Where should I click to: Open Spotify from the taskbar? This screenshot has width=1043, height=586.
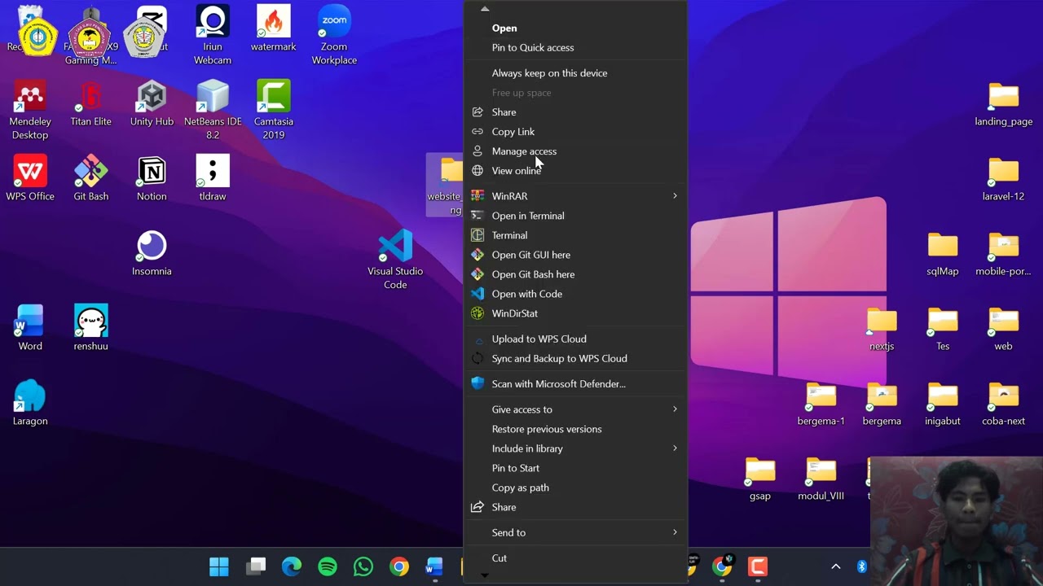tap(328, 566)
